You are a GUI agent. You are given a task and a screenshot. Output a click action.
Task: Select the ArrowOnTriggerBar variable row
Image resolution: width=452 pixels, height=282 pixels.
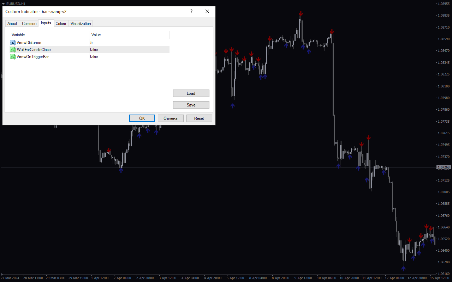point(89,57)
